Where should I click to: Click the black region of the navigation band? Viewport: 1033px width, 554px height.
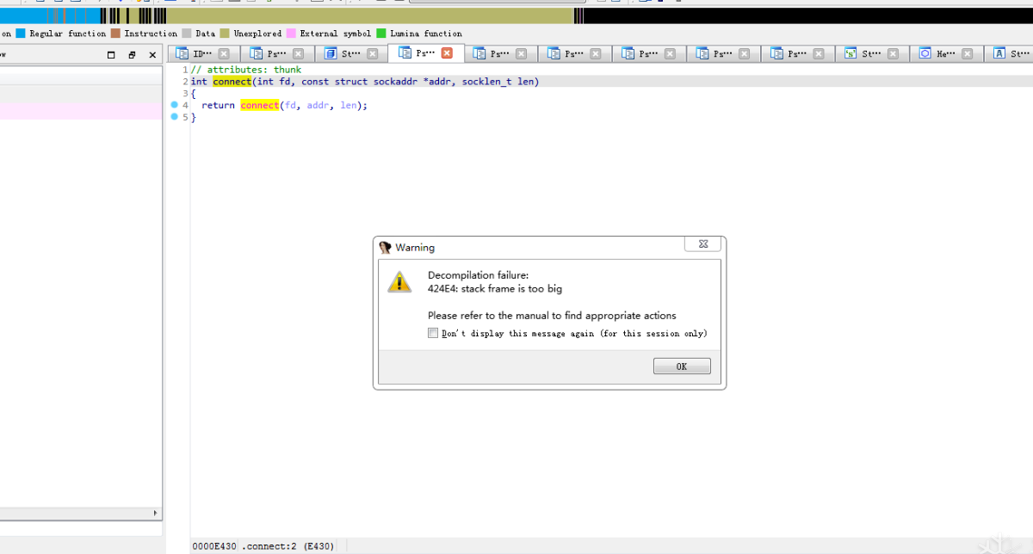tap(809, 15)
